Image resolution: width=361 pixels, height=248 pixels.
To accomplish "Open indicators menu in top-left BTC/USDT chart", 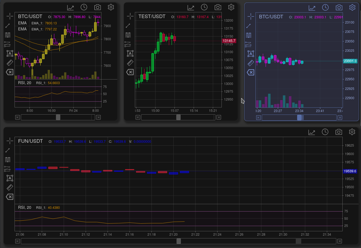I will point(70,8).
